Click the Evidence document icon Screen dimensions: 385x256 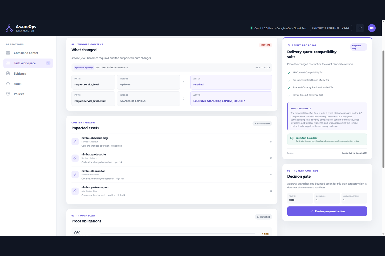[x=8, y=74]
